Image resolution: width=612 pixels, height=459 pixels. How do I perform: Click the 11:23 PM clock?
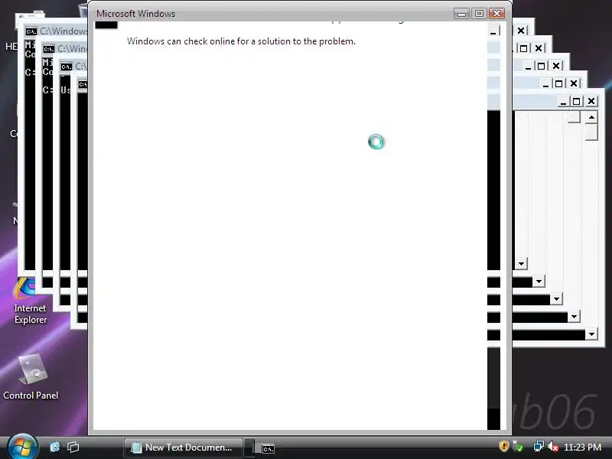coord(582,447)
